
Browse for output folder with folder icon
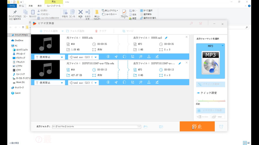tap(145, 127)
